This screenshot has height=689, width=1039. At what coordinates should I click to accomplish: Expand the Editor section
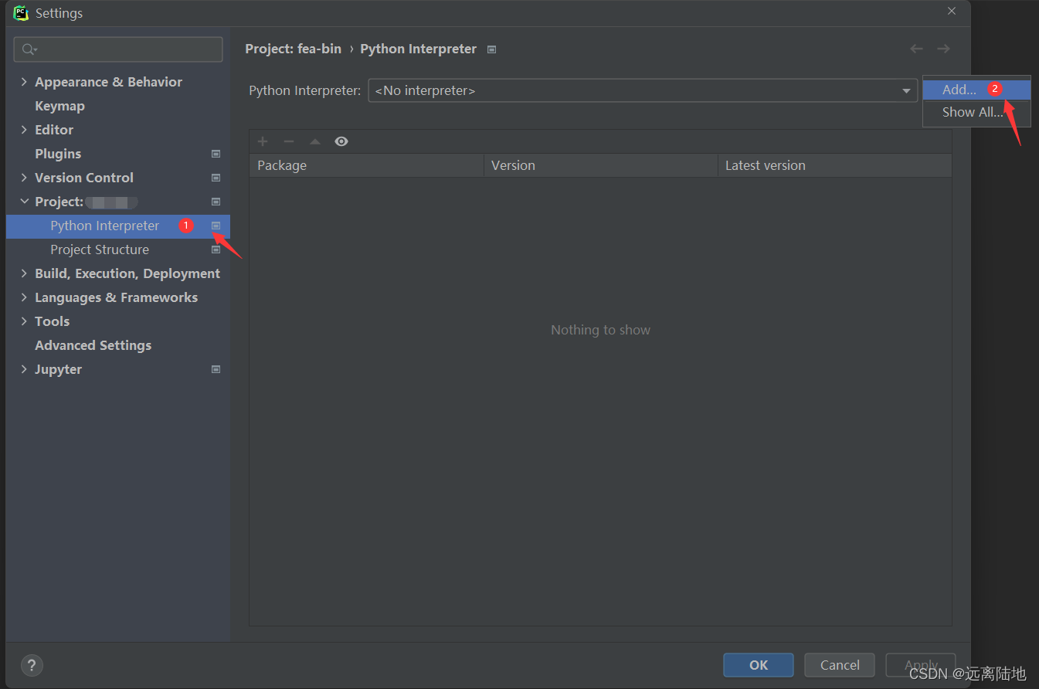(x=24, y=130)
